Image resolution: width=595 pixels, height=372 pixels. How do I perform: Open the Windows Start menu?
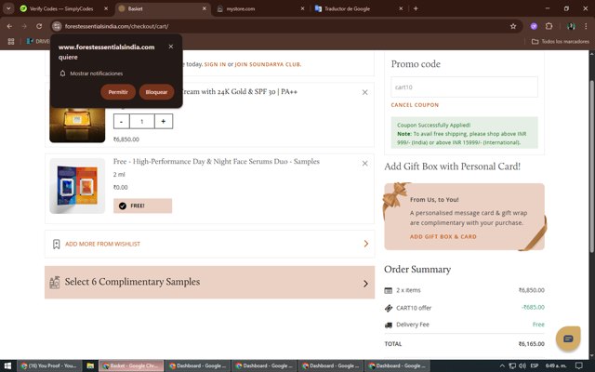point(7,365)
